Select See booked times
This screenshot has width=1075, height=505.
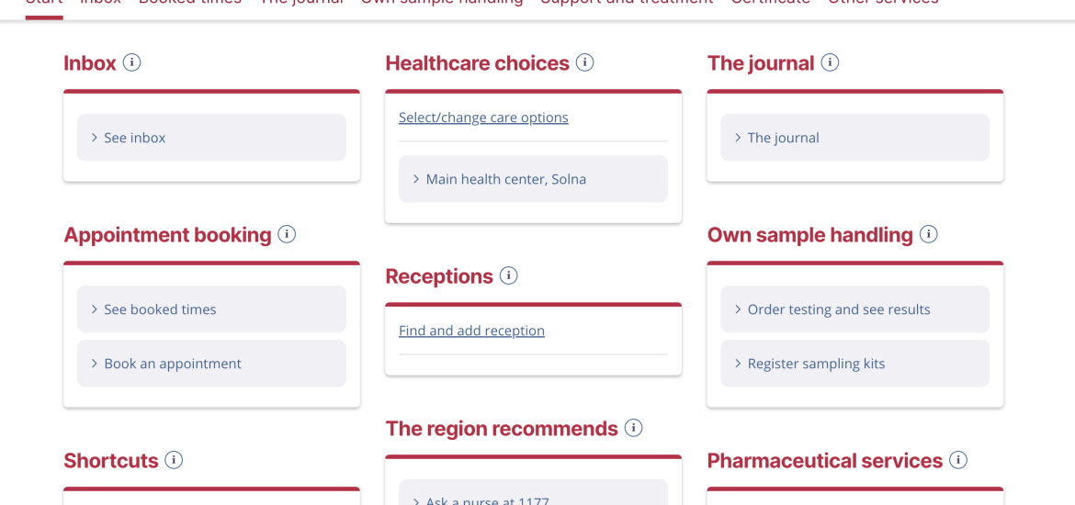(x=211, y=309)
